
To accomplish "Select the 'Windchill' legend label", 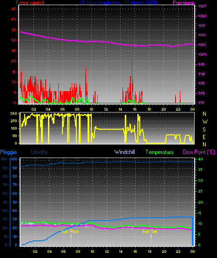I will click(x=125, y=152).
